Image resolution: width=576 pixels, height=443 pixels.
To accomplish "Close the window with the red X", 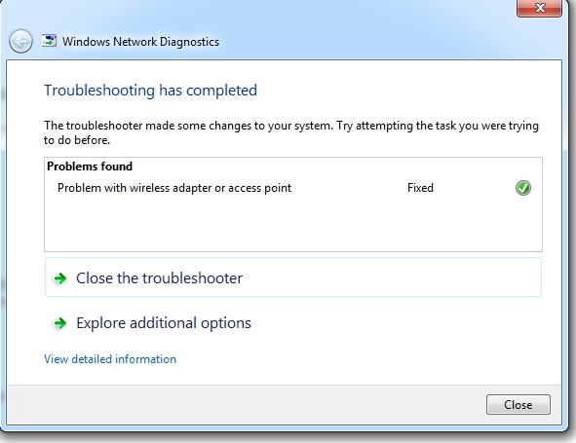I will tap(539, 8).
